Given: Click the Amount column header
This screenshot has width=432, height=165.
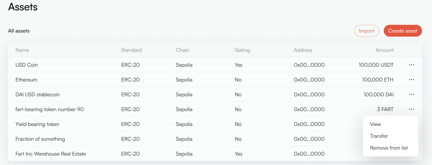Looking at the screenshot, I should [384, 50].
